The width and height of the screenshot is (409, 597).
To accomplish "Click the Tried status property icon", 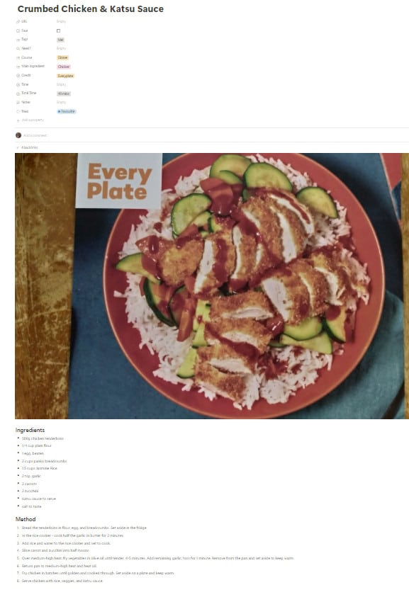I will [18, 112].
